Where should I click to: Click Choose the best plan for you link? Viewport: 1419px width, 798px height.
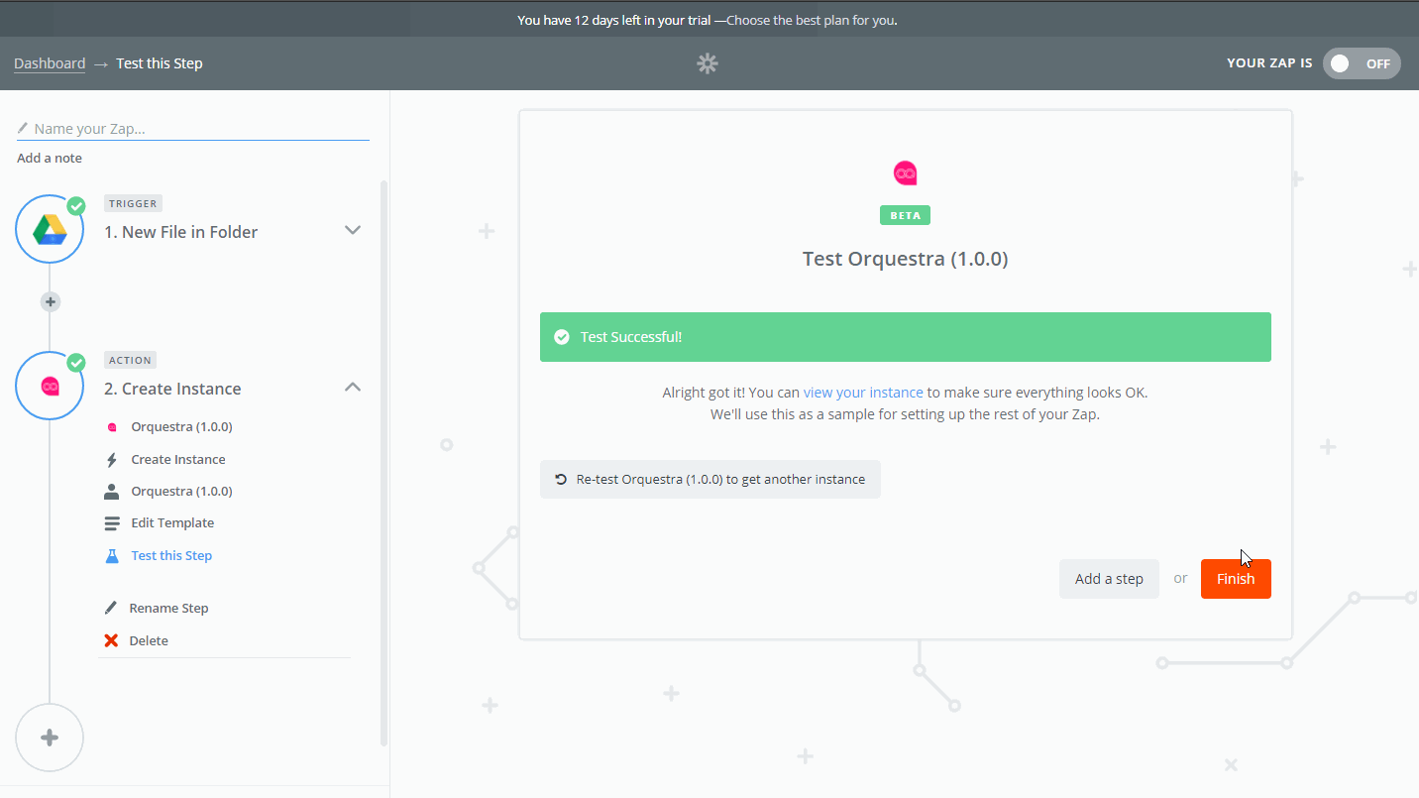pos(812,20)
